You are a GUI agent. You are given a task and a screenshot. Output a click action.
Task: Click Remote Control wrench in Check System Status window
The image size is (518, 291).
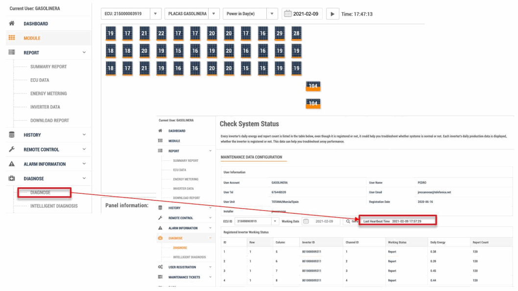(x=160, y=218)
